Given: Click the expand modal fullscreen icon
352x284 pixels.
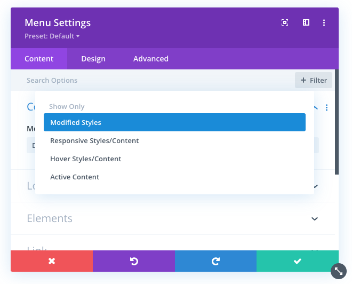Looking at the screenshot, I should click(x=285, y=22).
